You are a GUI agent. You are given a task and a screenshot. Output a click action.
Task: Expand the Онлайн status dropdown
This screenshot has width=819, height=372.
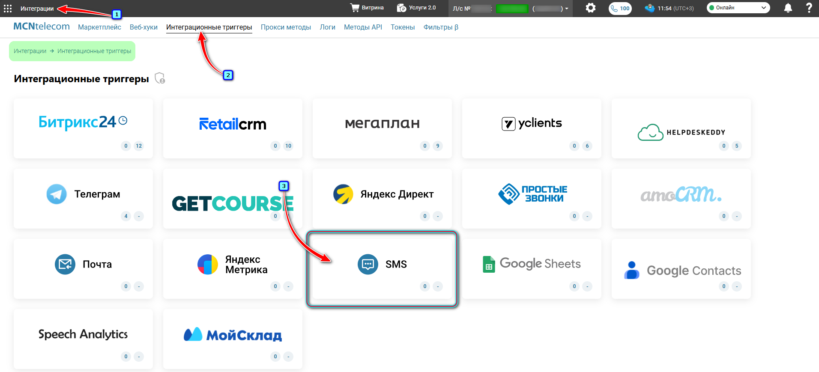pyautogui.click(x=738, y=8)
